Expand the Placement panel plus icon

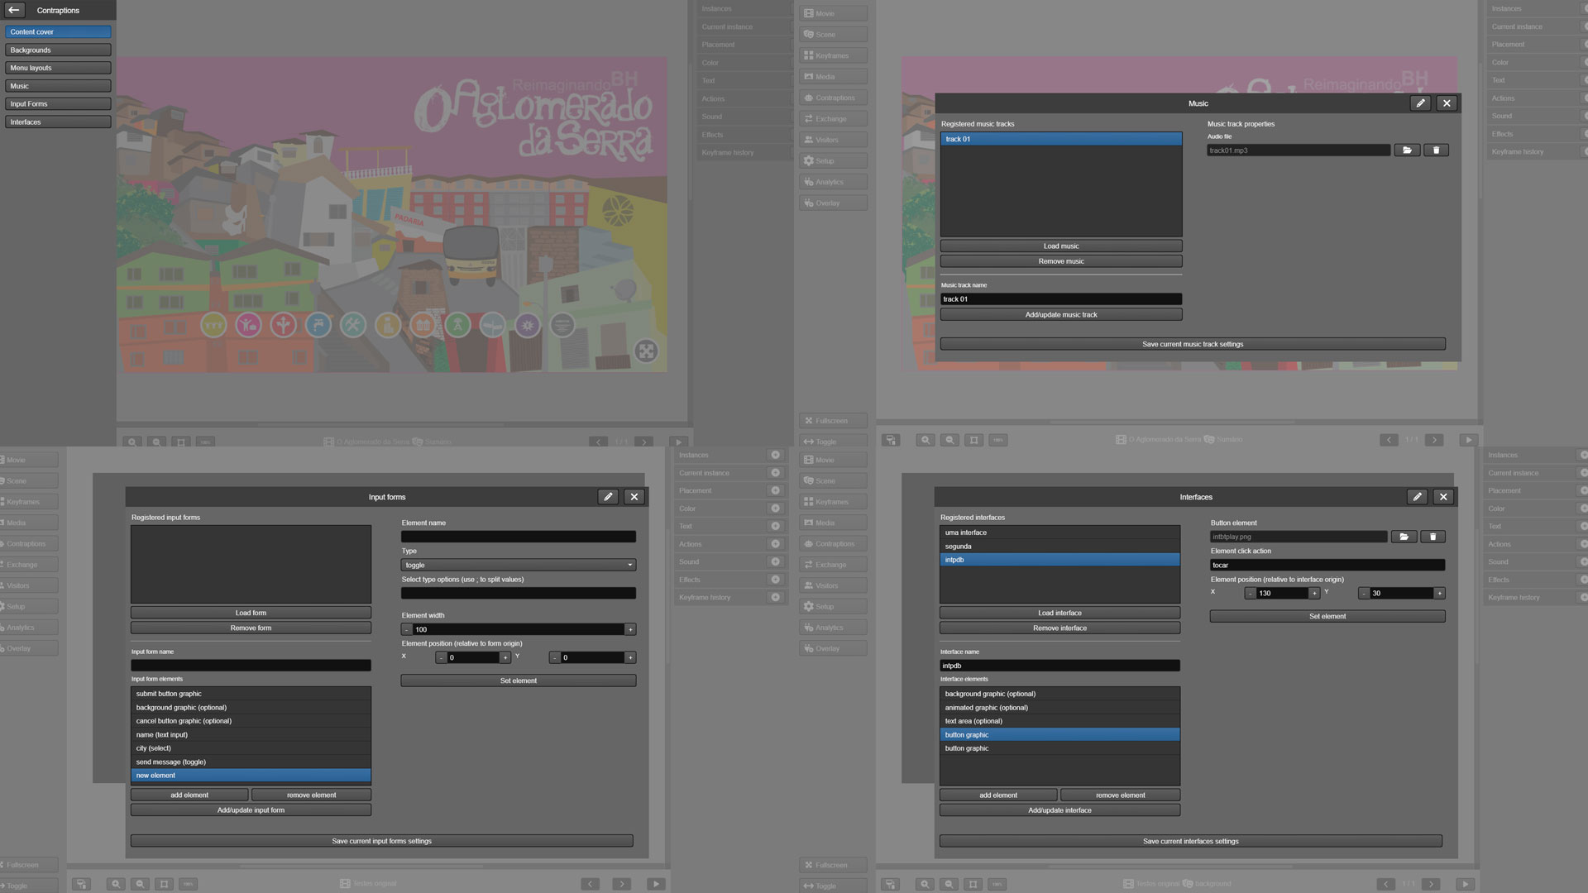[775, 490]
